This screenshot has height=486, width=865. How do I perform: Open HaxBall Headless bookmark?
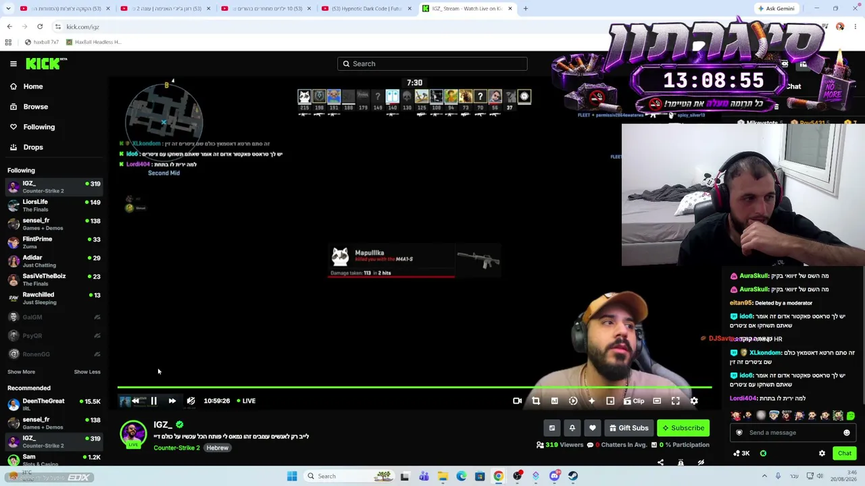point(93,42)
